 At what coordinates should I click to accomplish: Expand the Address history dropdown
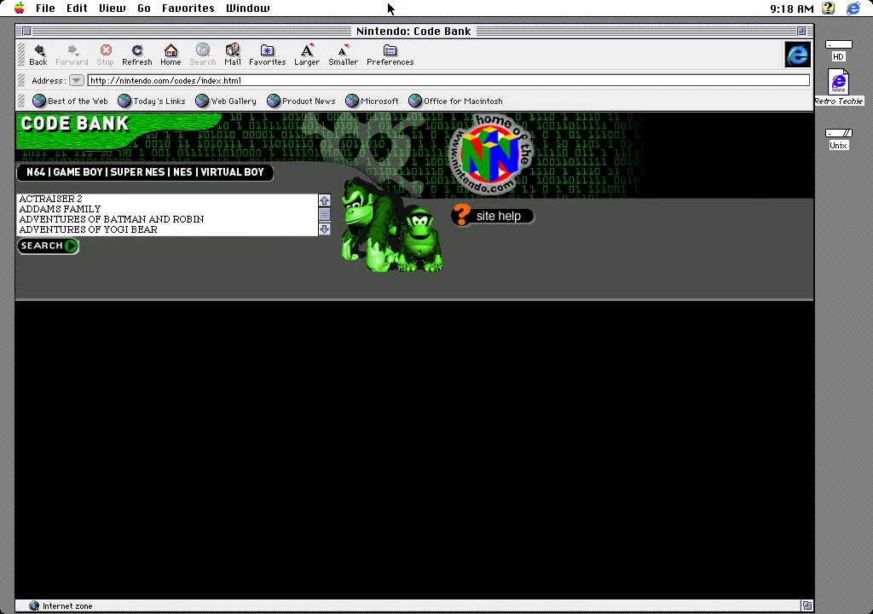click(76, 81)
